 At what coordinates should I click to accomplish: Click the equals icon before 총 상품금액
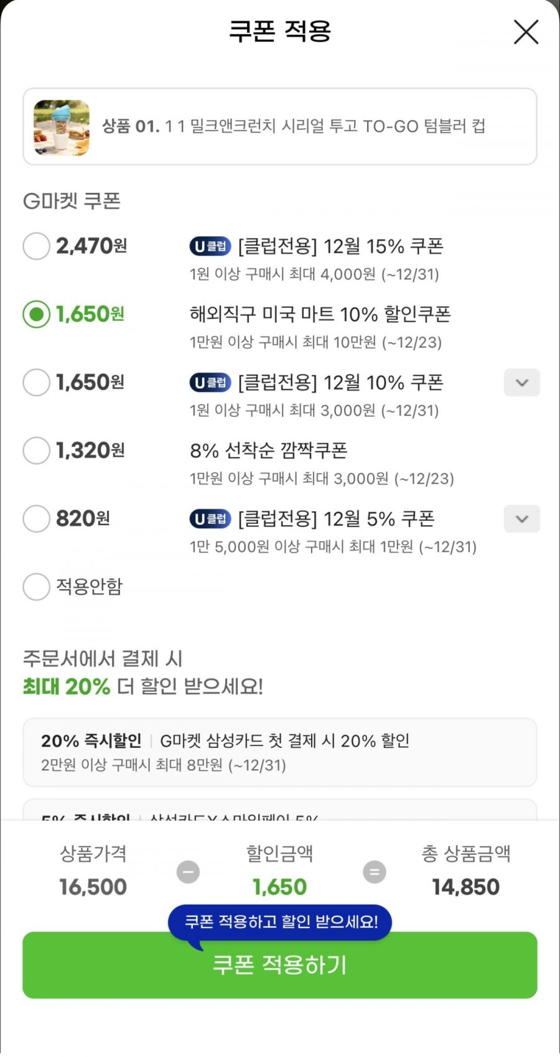(375, 872)
